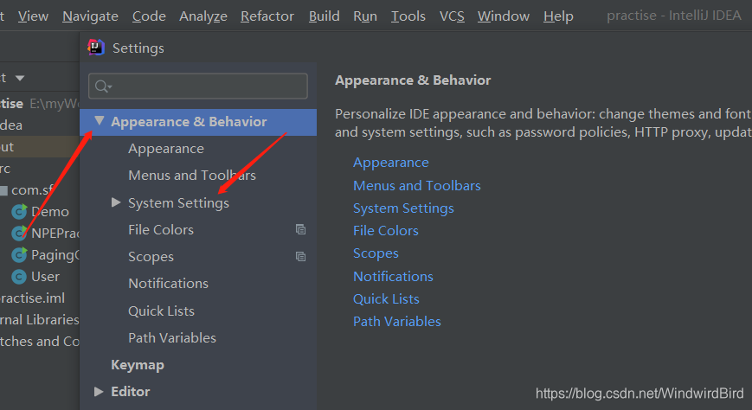Follow the Menus and Toolbars link
This screenshot has width=752, height=410.
417,186
